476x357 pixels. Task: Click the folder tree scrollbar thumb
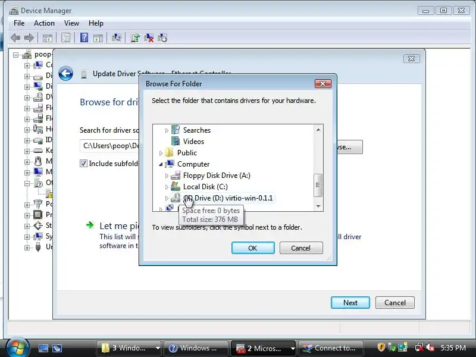pyautogui.click(x=318, y=185)
